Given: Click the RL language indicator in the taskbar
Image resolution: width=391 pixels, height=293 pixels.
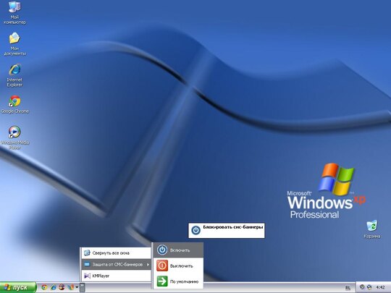Looking at the screenshot, I should pyautogui.click(x=348, y=288).
